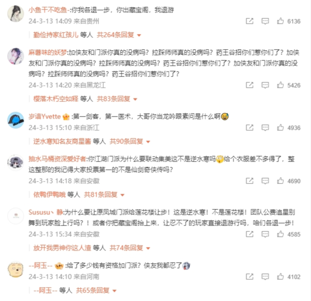Like the comment with 5426 likes
This screenshot has height=301, width=311.
point(280,85)
